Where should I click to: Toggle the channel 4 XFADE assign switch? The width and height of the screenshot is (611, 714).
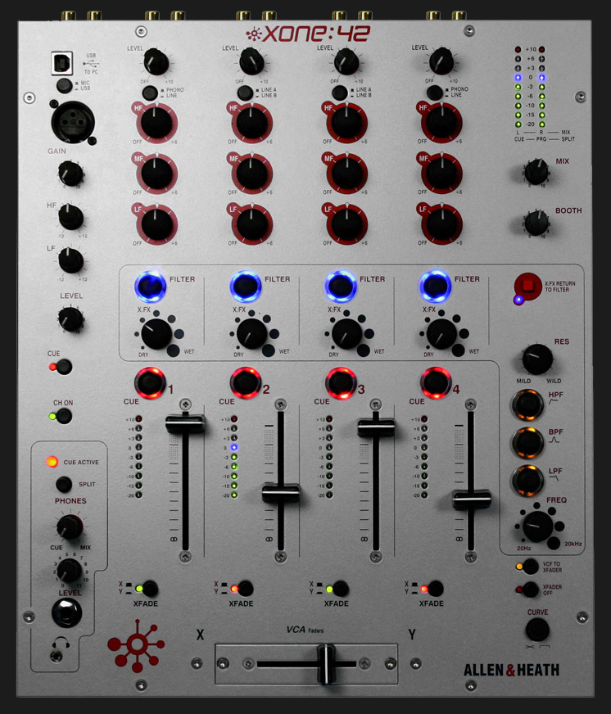[435, 589]
